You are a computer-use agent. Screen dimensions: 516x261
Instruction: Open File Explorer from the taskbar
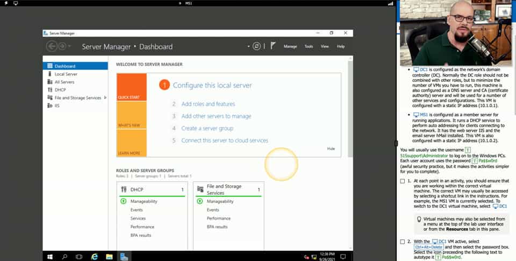point(109,256)
